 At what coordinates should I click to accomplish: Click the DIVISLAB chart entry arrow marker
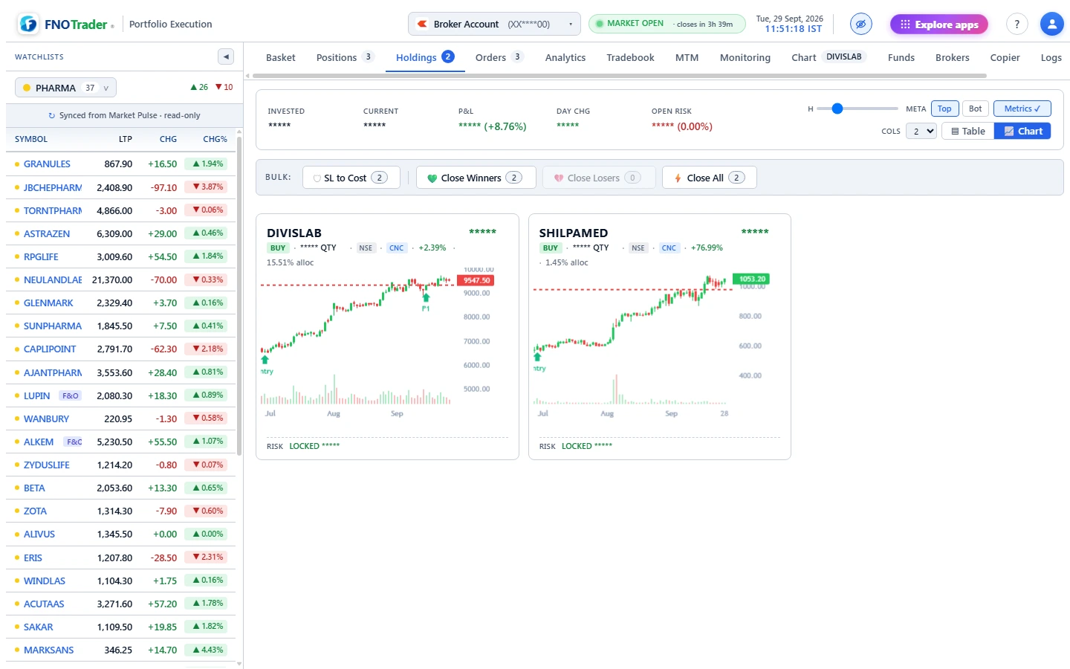coord(265,360)
